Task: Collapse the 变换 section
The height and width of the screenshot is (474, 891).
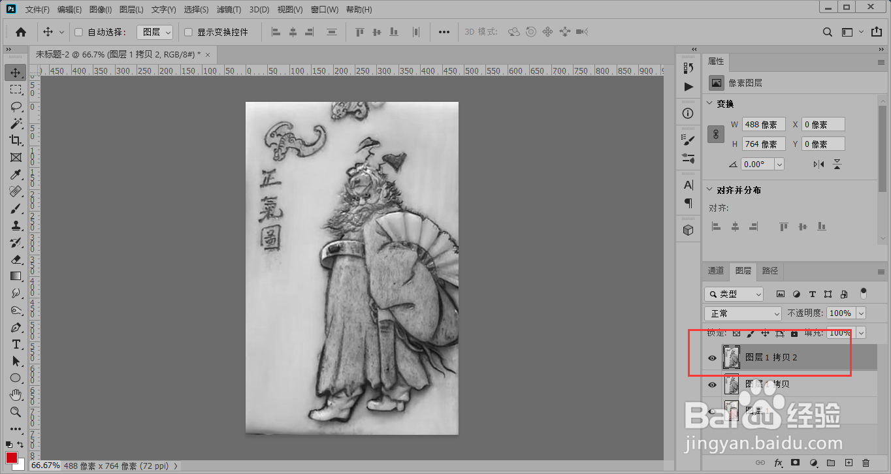Action: (x=711, y=104)
